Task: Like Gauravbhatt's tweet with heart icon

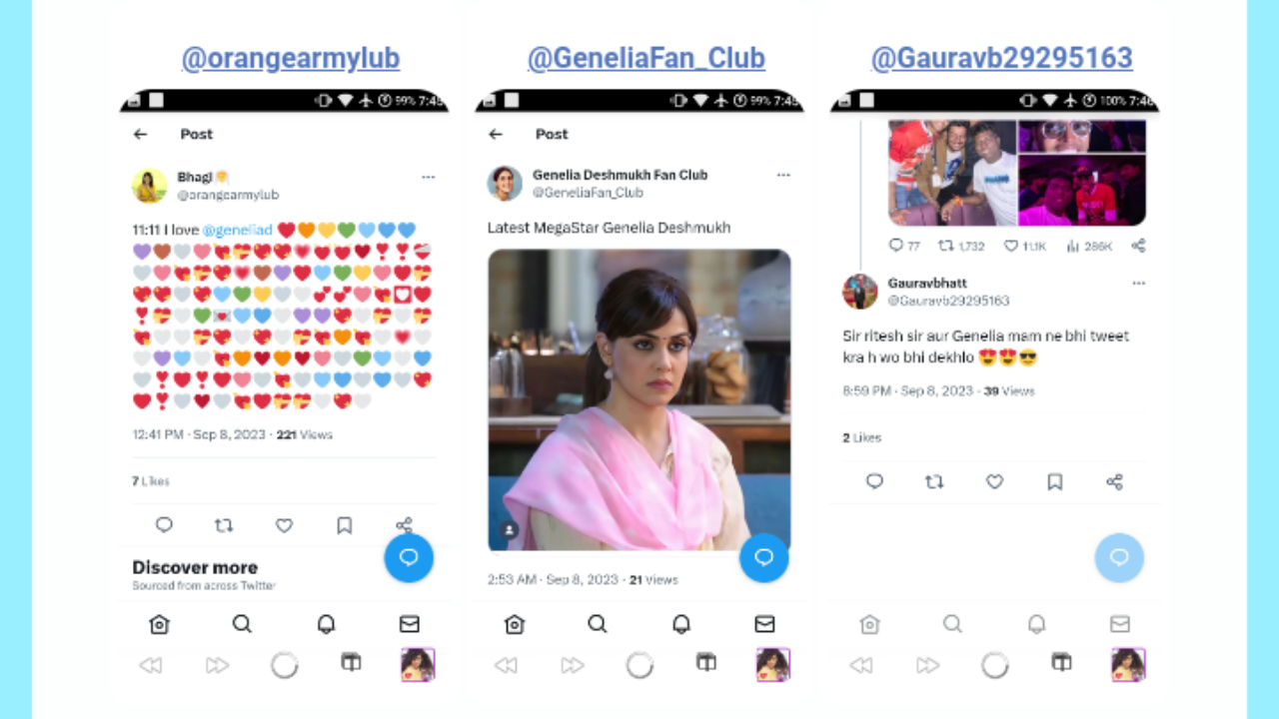Action: (994, 481)
